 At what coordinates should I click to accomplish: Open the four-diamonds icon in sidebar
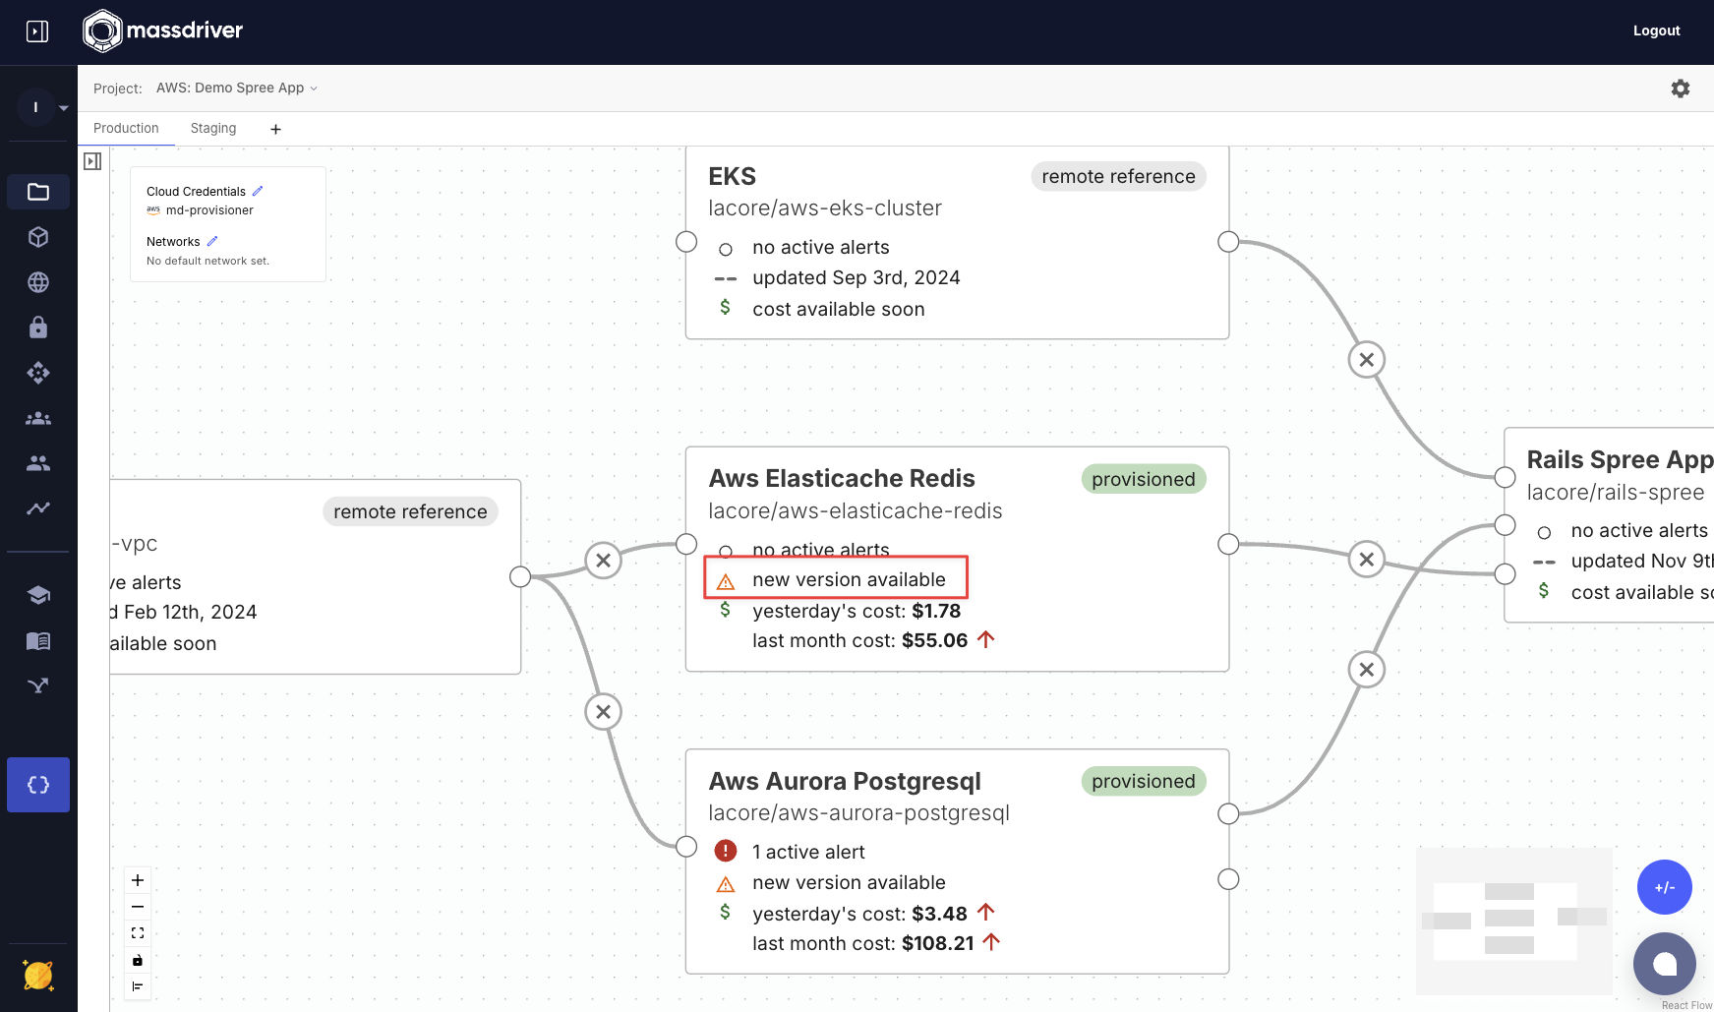pyautogui.click(x=38, y=373)
